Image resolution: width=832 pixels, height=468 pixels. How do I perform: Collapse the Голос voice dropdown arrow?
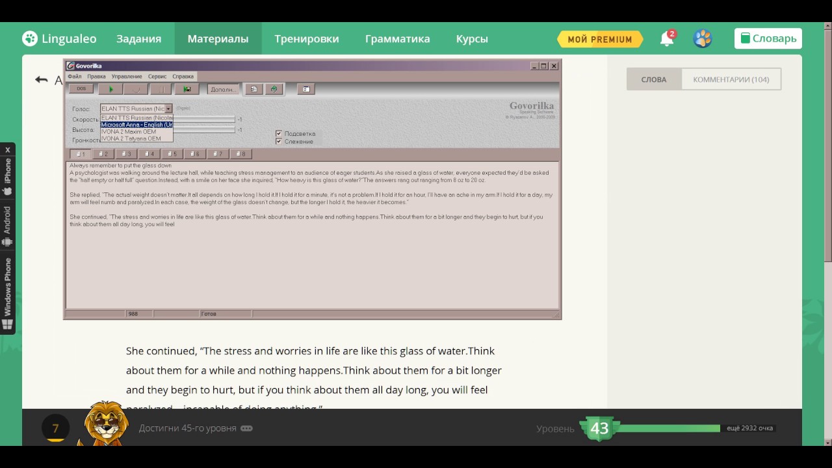(168, 109)
